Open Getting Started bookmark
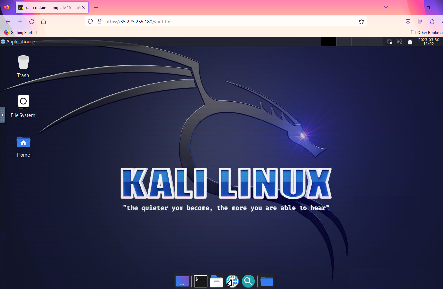 [x=20, y=32]
